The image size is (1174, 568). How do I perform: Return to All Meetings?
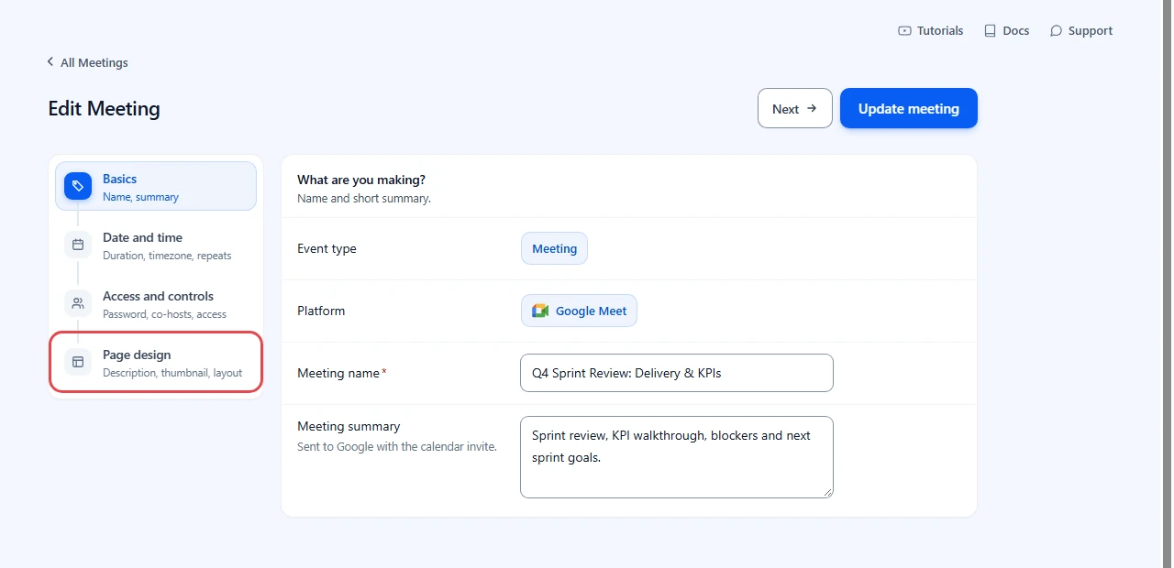[x=87, y=62]
